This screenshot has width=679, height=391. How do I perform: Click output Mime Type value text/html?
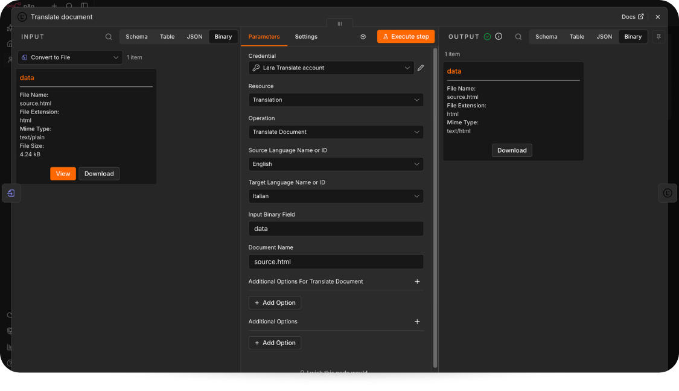tap(459, 131)
